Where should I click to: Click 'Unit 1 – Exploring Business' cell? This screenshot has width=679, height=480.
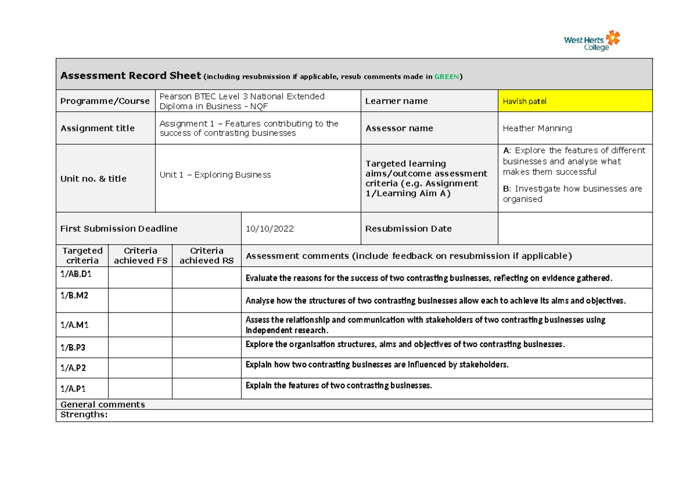[258, 178]
